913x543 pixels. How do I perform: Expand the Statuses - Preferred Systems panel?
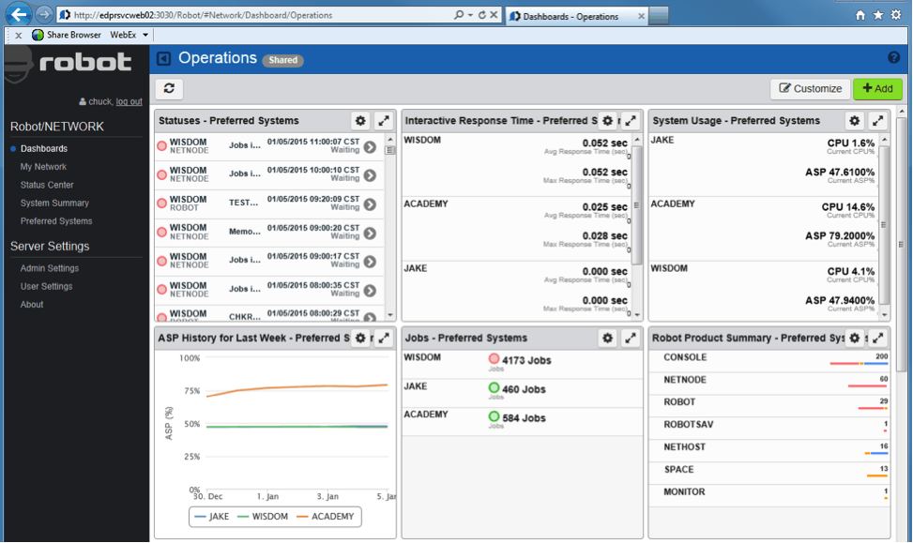click(384, 120)
